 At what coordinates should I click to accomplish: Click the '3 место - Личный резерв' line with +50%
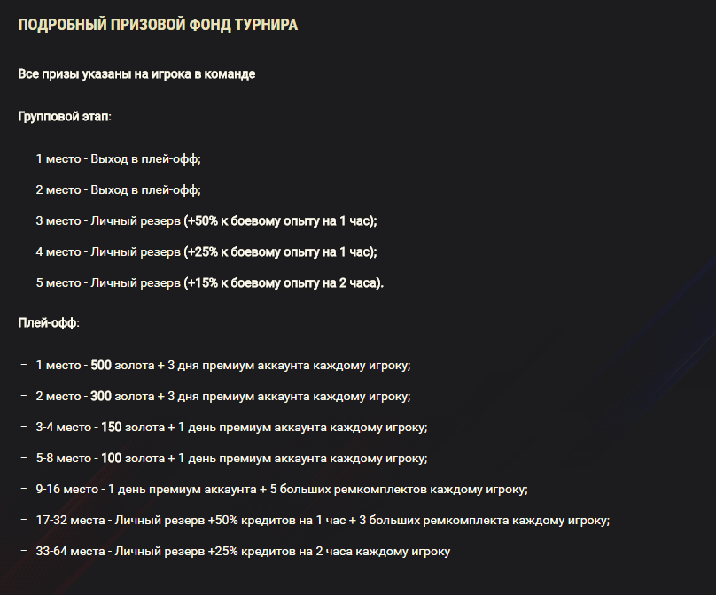[x=206, y=220]
